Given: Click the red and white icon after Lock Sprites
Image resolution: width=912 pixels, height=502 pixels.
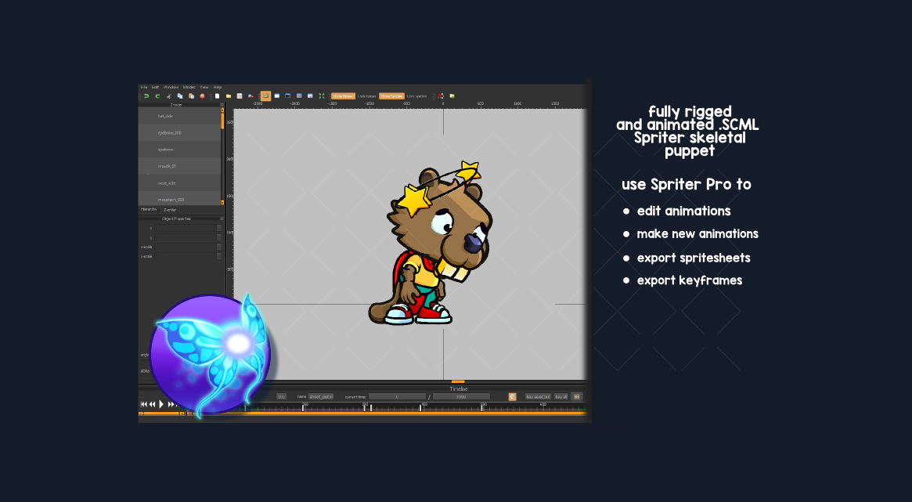Looking at the screenshot, I should click(x=441, y=96).
